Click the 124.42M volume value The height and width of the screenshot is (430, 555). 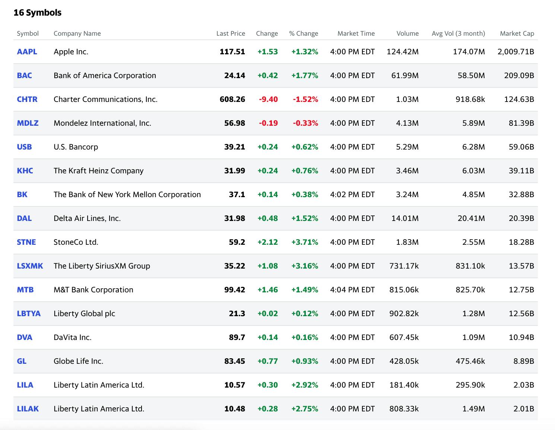point(403,52)
